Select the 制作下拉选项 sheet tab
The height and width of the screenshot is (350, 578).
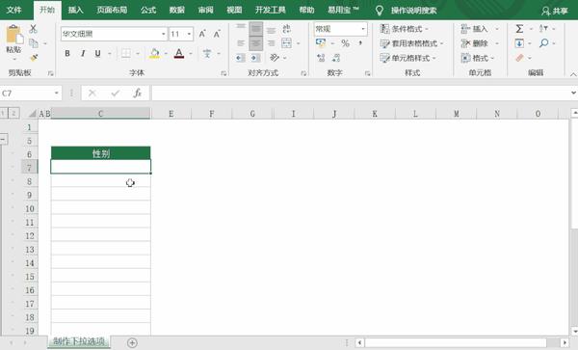79,341
